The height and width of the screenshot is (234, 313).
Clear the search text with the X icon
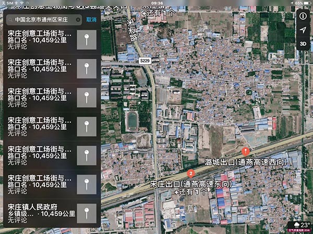[x=78, y=20]
